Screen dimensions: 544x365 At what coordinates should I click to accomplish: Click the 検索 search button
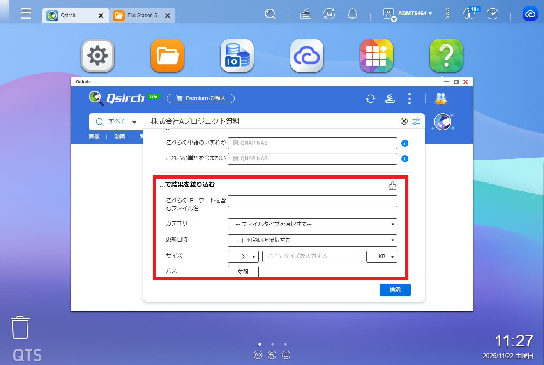[x=395, y=290]
